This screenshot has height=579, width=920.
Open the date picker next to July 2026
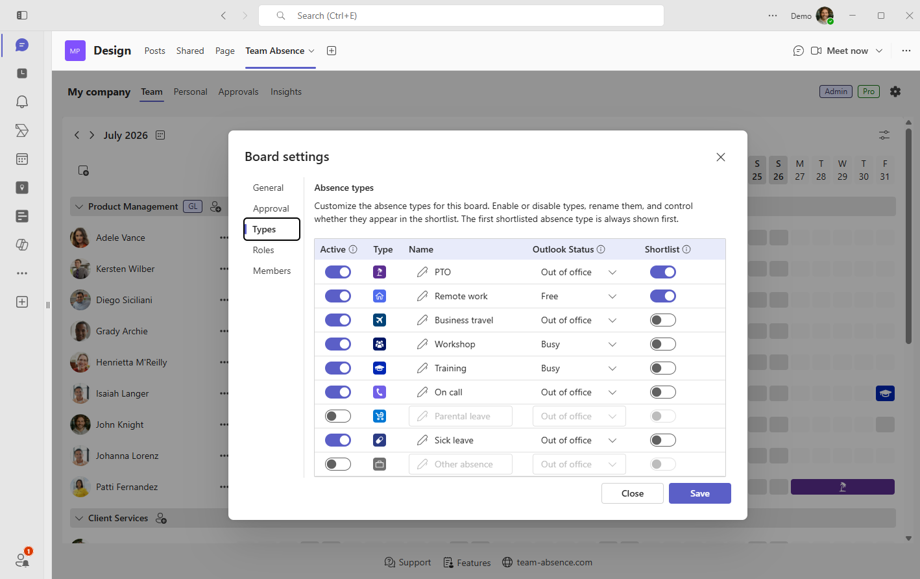tap(160, 135)
